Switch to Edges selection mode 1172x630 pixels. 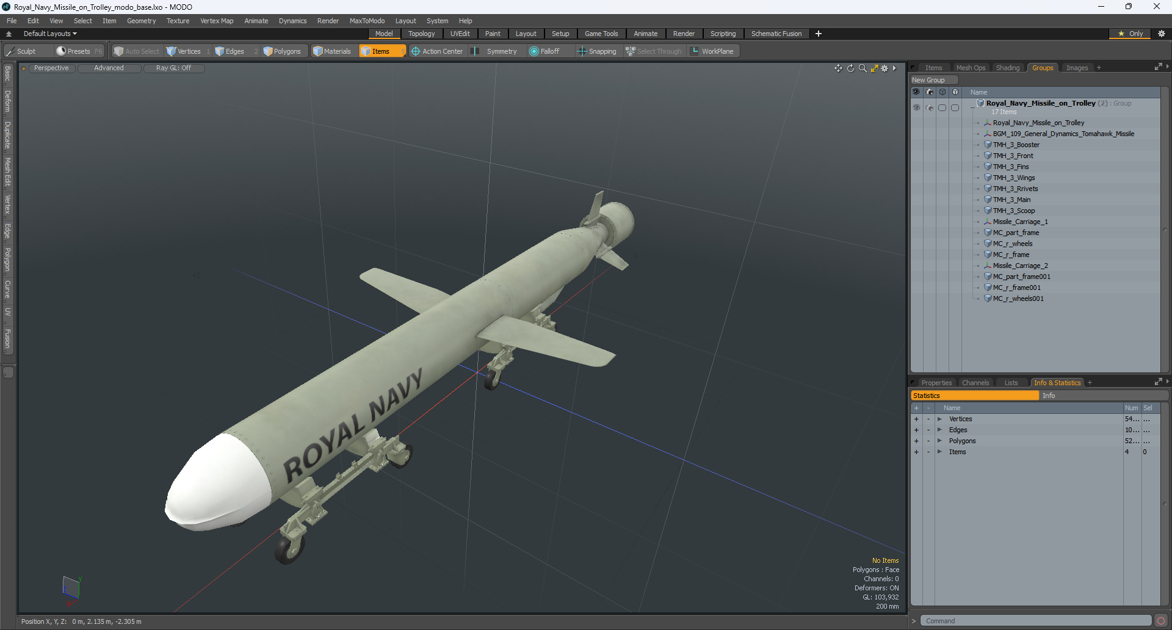coord(234,51)
